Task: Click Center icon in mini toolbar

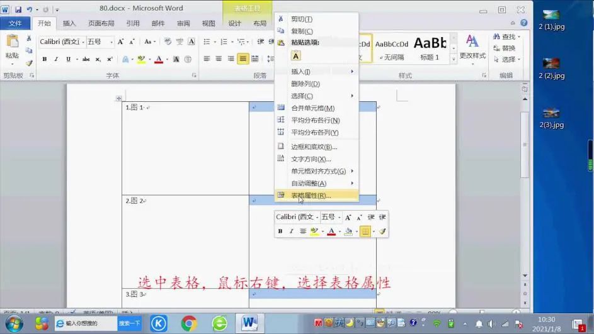Action: click(303, 231)
